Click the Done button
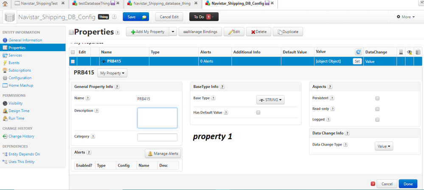The height and width of the screenshot is (190, 424). tap(408, 184)
